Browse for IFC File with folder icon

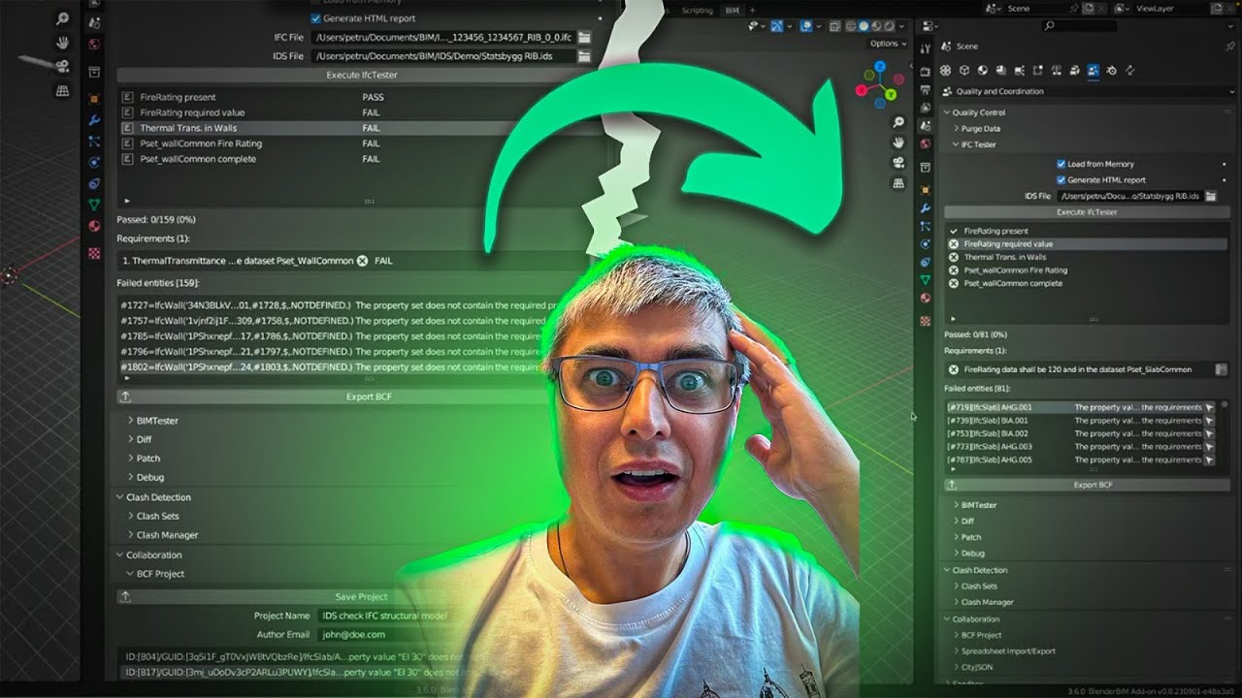point(584,37)
